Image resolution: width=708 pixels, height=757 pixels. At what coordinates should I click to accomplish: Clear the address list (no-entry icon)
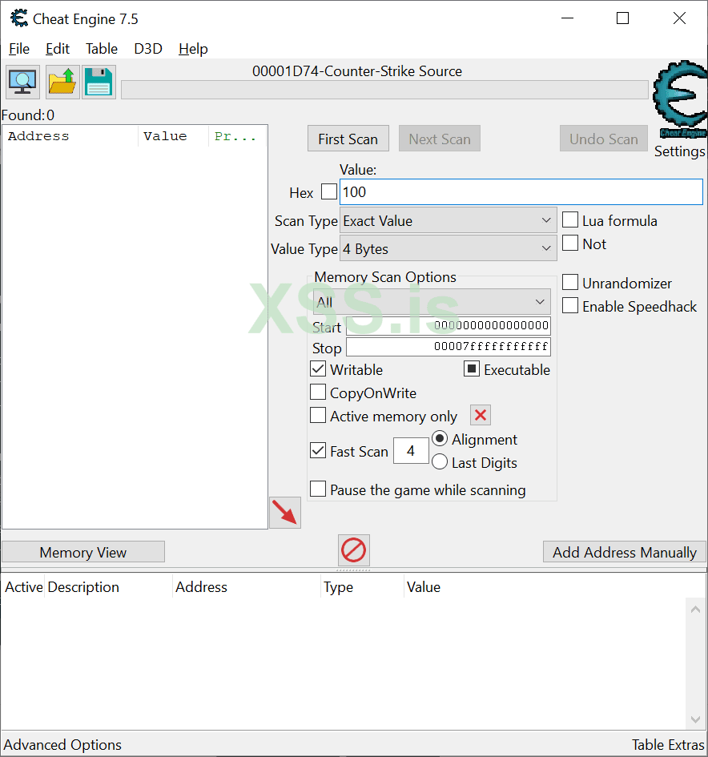(354, 550)
